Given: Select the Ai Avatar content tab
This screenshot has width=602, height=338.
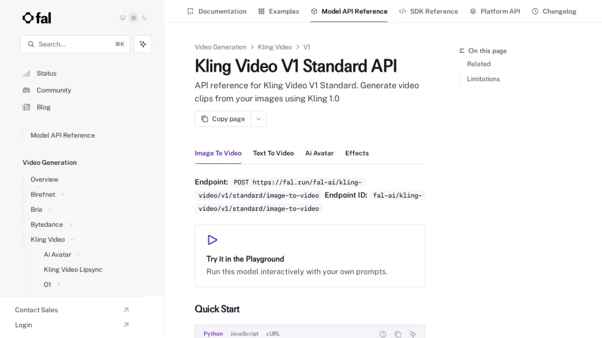Looking at the screenshot, I should (x=320, y=153).
